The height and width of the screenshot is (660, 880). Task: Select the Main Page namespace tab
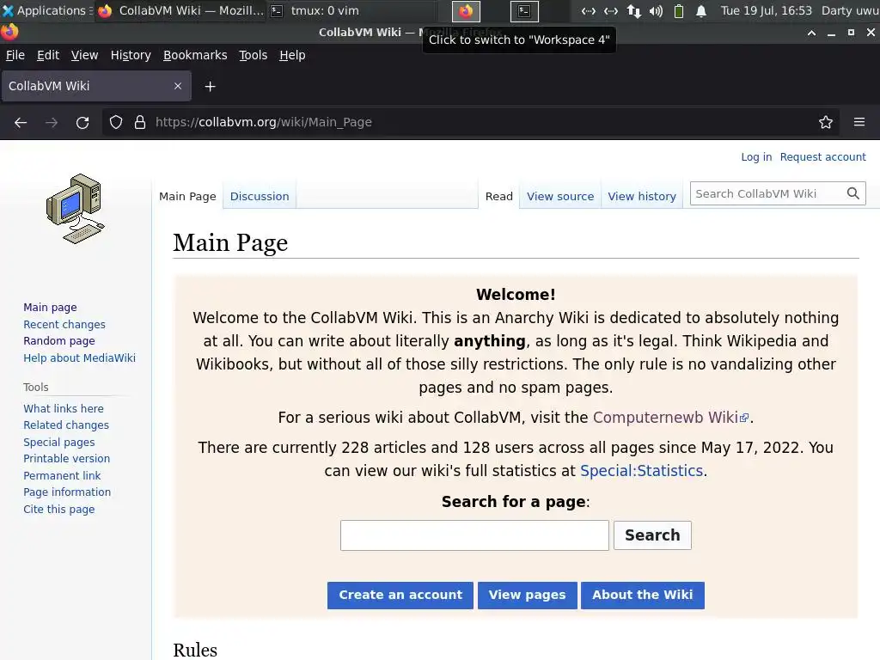tap(187, 197)
